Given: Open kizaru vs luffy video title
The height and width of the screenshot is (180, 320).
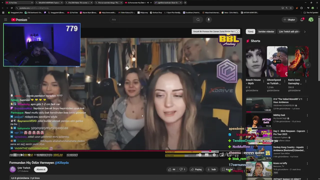Looking at the screenshot, I should tap(280, 163).
